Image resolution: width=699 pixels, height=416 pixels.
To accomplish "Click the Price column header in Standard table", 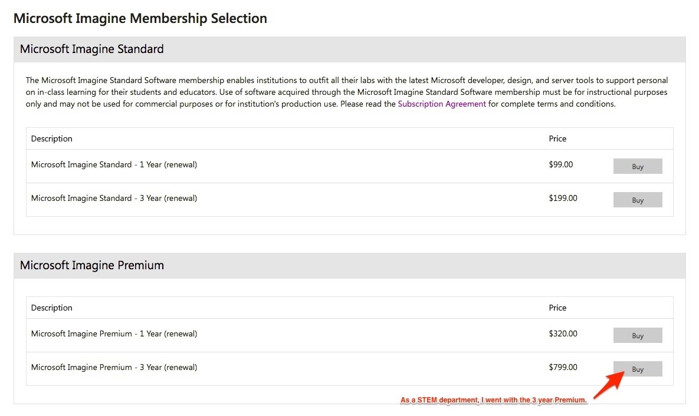I will tap(557, 138).
